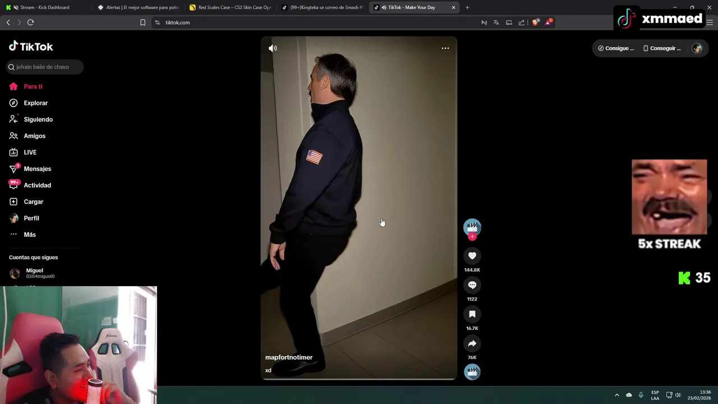Screen dimensions: 718x404
Task: Switch to the Red Scales Case CS2 tab
Action: [231, 7]
